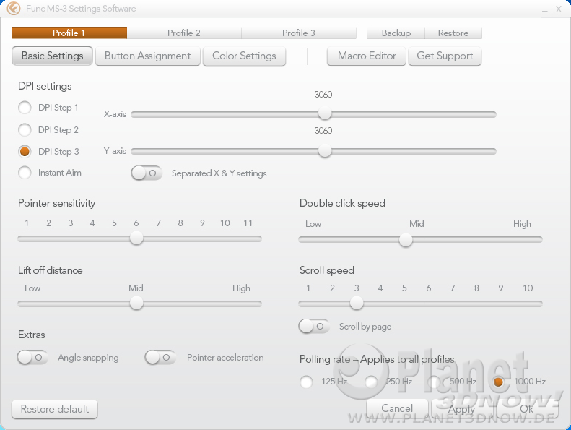The height and width of the screenshot is (430, 571).
Task: Click the X-axis DPI slider handle
Action: click(325, 113)
